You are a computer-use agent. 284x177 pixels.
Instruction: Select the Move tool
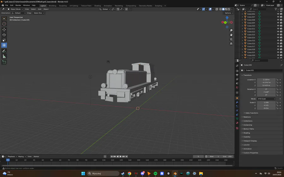pyautogui.click(x=4, y=30)
